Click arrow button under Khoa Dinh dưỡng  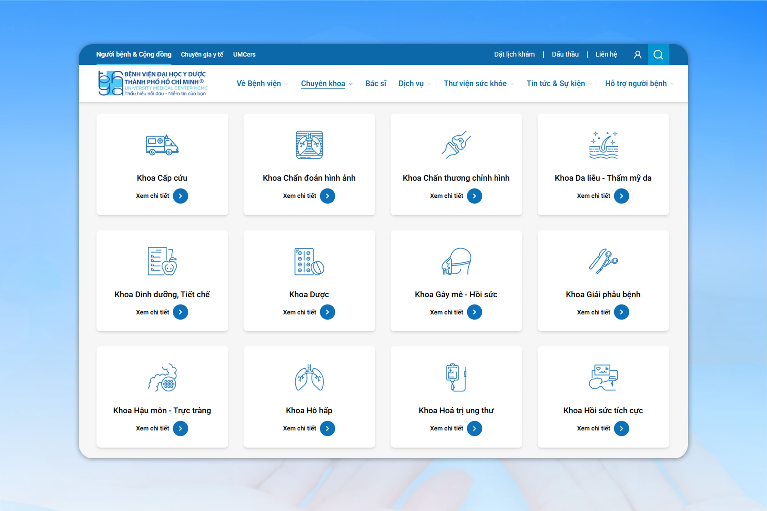pyautogui.click(x=180, y=312)
